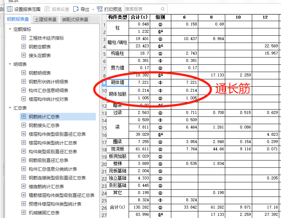The image size is (281, 218).
Task: Open the 钢筋接头汇总表 report
Action: 44,125
